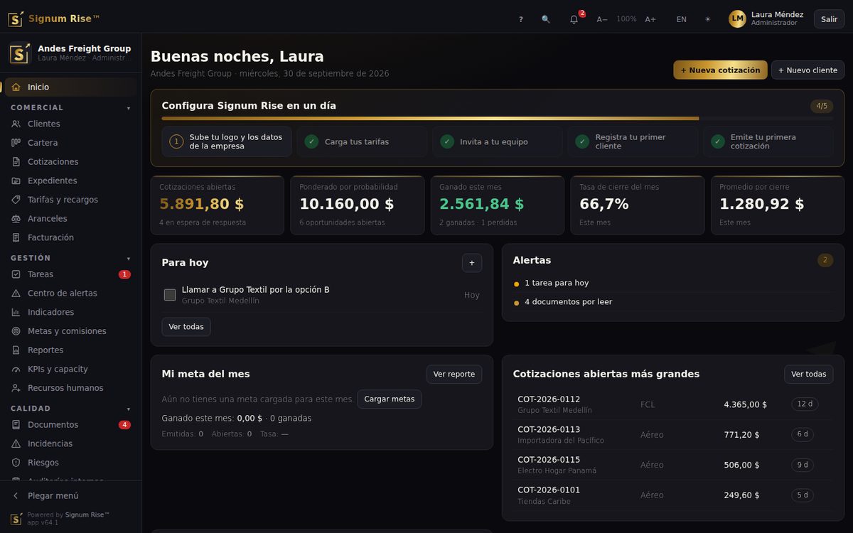The height and width of the screenshot is (533, 853).
Task: Click the Incidencias triangle icon
Action: (x=16, y=443)
